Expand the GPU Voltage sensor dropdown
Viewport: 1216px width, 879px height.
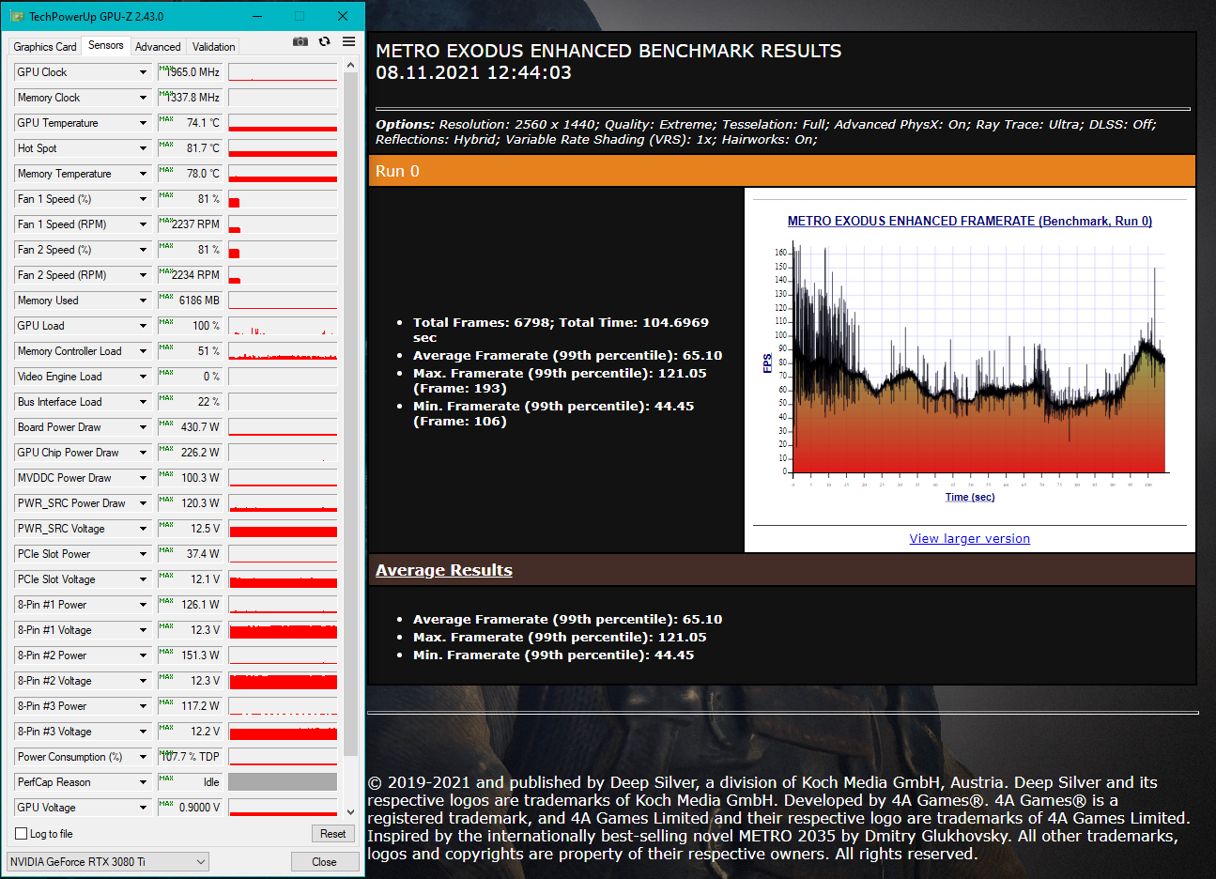tap(143, 808)
